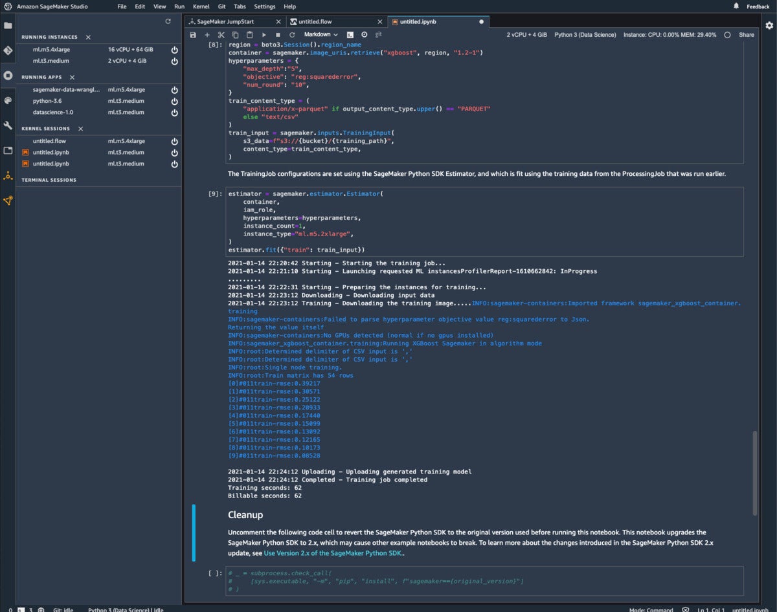The width and height of the screenshot is (777, 612).
Task: Open the Running Terminals and Kernels panel
Action: (x=8, y=76)
